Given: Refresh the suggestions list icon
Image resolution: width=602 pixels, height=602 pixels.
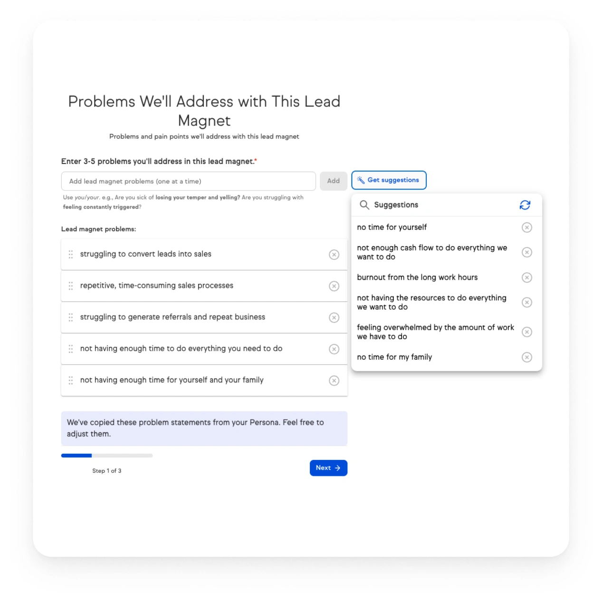Looking at the screenshot, I should (x=525, y=205).
